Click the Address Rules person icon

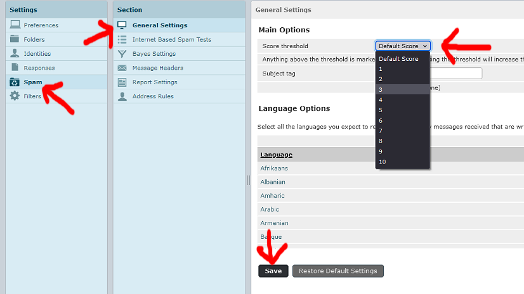point(122,96)
